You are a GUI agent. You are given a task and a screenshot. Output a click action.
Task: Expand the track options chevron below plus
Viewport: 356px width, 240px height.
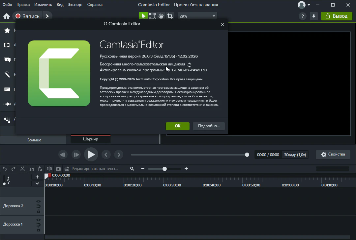[37, 183]
